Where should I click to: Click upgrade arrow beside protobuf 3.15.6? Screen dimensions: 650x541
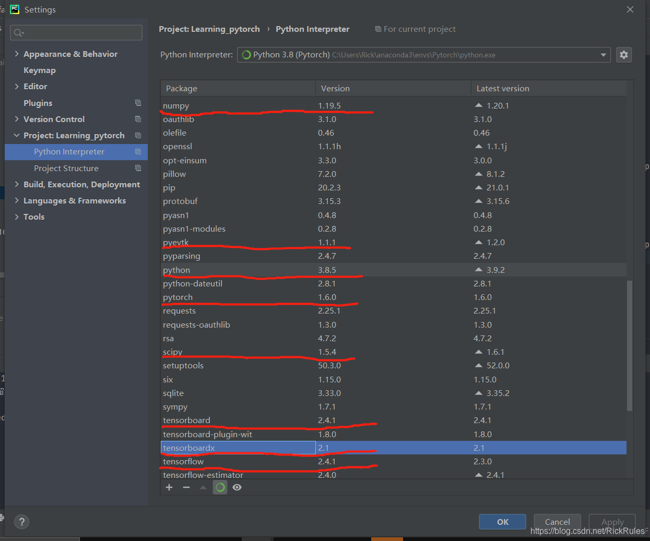pyautogui.click(x=478, y=201)
